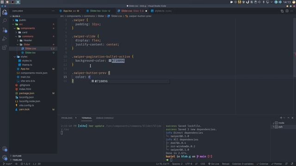
Task: Open the Manage gear menu
Action: tap(5, 157)
